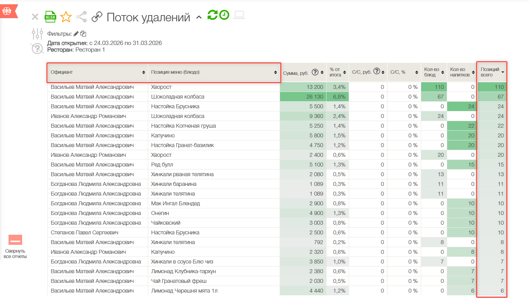Sort by Кол-во блюд column arrows

coord(443,73)
